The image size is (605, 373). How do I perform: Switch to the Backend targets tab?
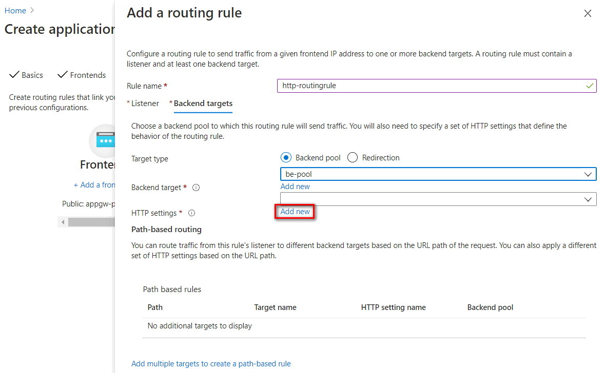pyautogui.click(x=203, y=103)
